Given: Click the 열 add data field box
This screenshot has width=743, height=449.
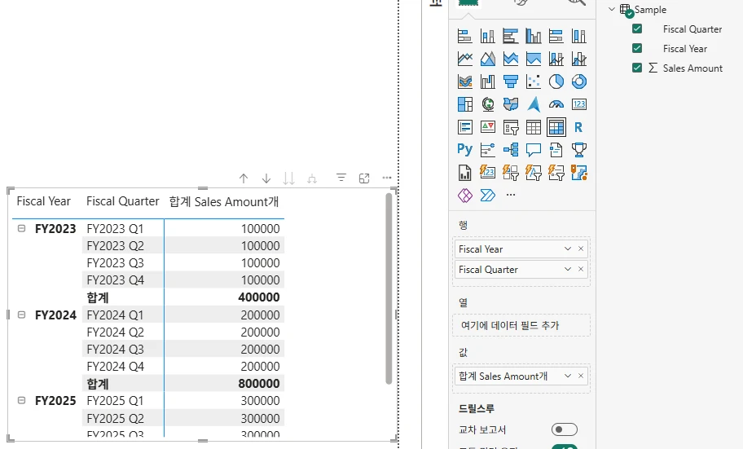Looking at the screenshot, I should point(521,325).
